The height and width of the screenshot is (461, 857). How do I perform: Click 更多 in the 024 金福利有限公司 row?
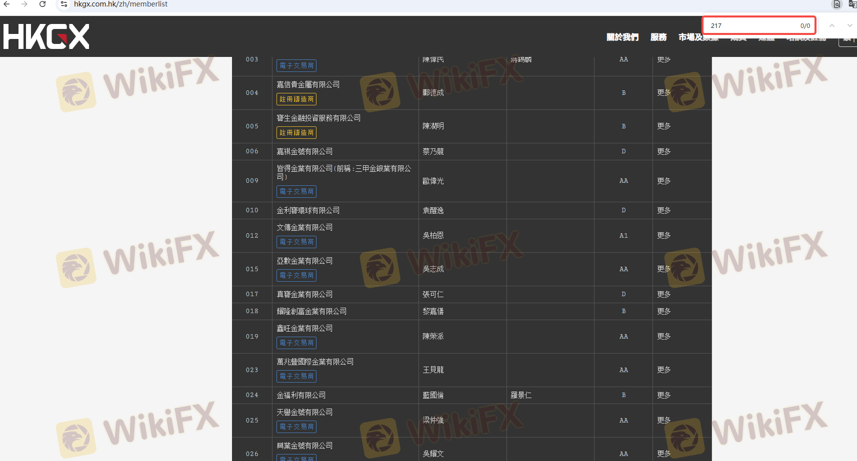(663, 395)
